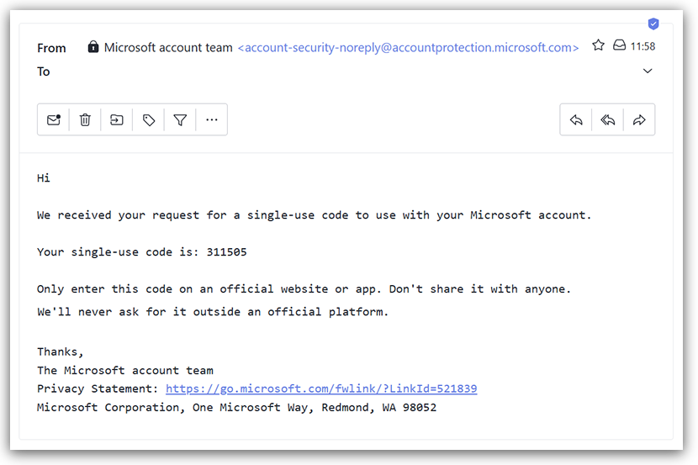Mark the message as unread
This screenshot has width=698, height=465.
54,120
